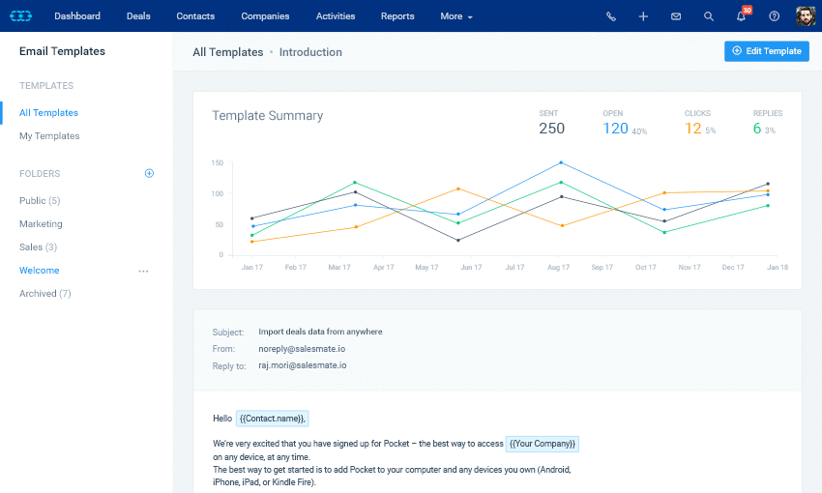Open the Welcome folder

40,271
